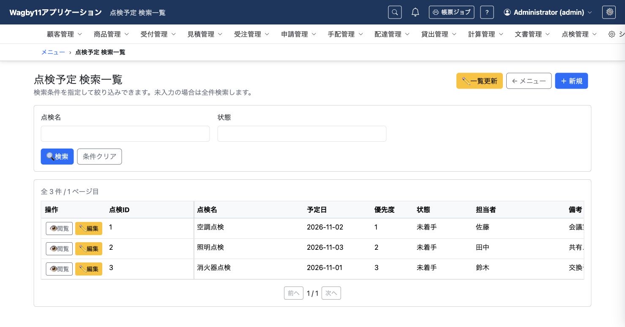Expand the Administrator (admin) account menu
The image size is (625, 327).
(x=548, y=12)
